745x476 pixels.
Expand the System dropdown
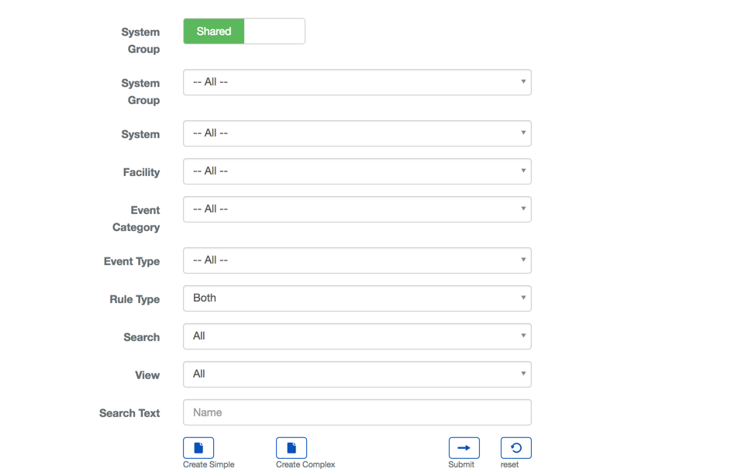pos(357,133)
